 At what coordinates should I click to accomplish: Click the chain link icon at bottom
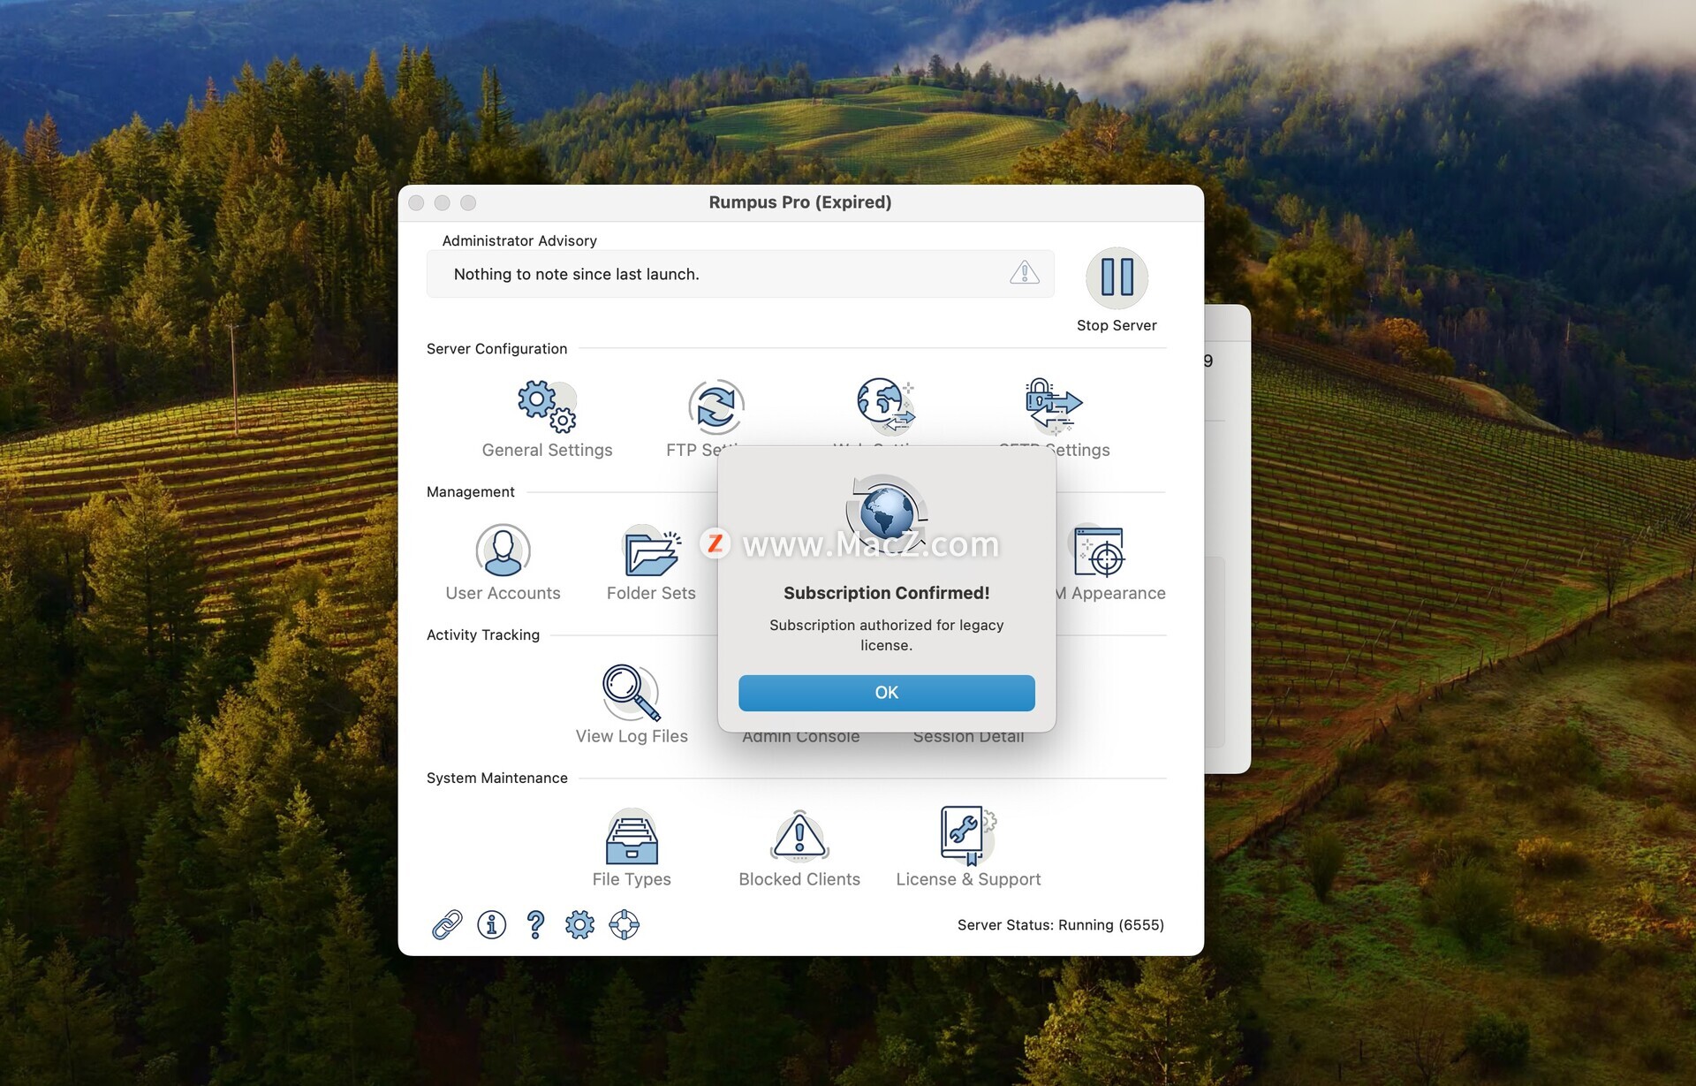pos(447,924)
